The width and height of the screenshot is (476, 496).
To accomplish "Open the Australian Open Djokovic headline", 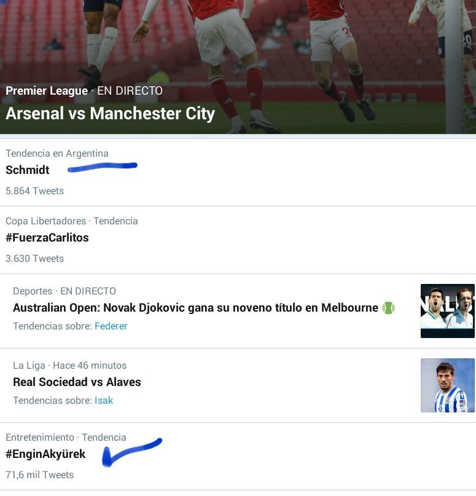I will click(x=195, y=307).
